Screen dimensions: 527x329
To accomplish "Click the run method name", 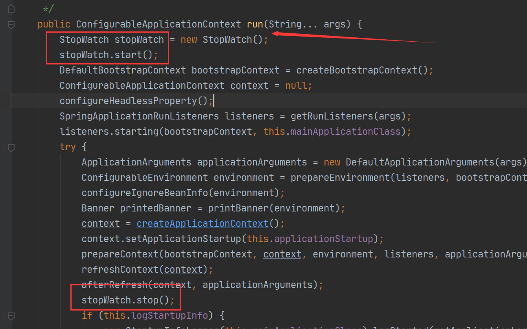I will (255, 24).
